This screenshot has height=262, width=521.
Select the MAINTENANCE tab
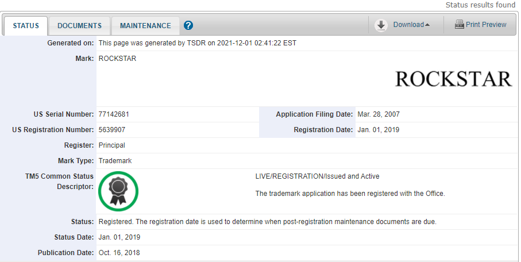[x=145, y=26]
